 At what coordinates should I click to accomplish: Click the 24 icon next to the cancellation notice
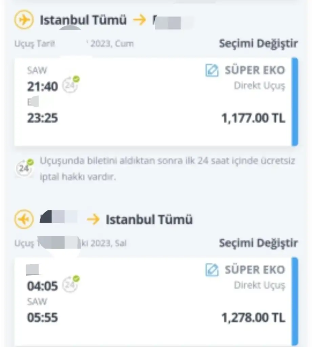pos(24,168)
